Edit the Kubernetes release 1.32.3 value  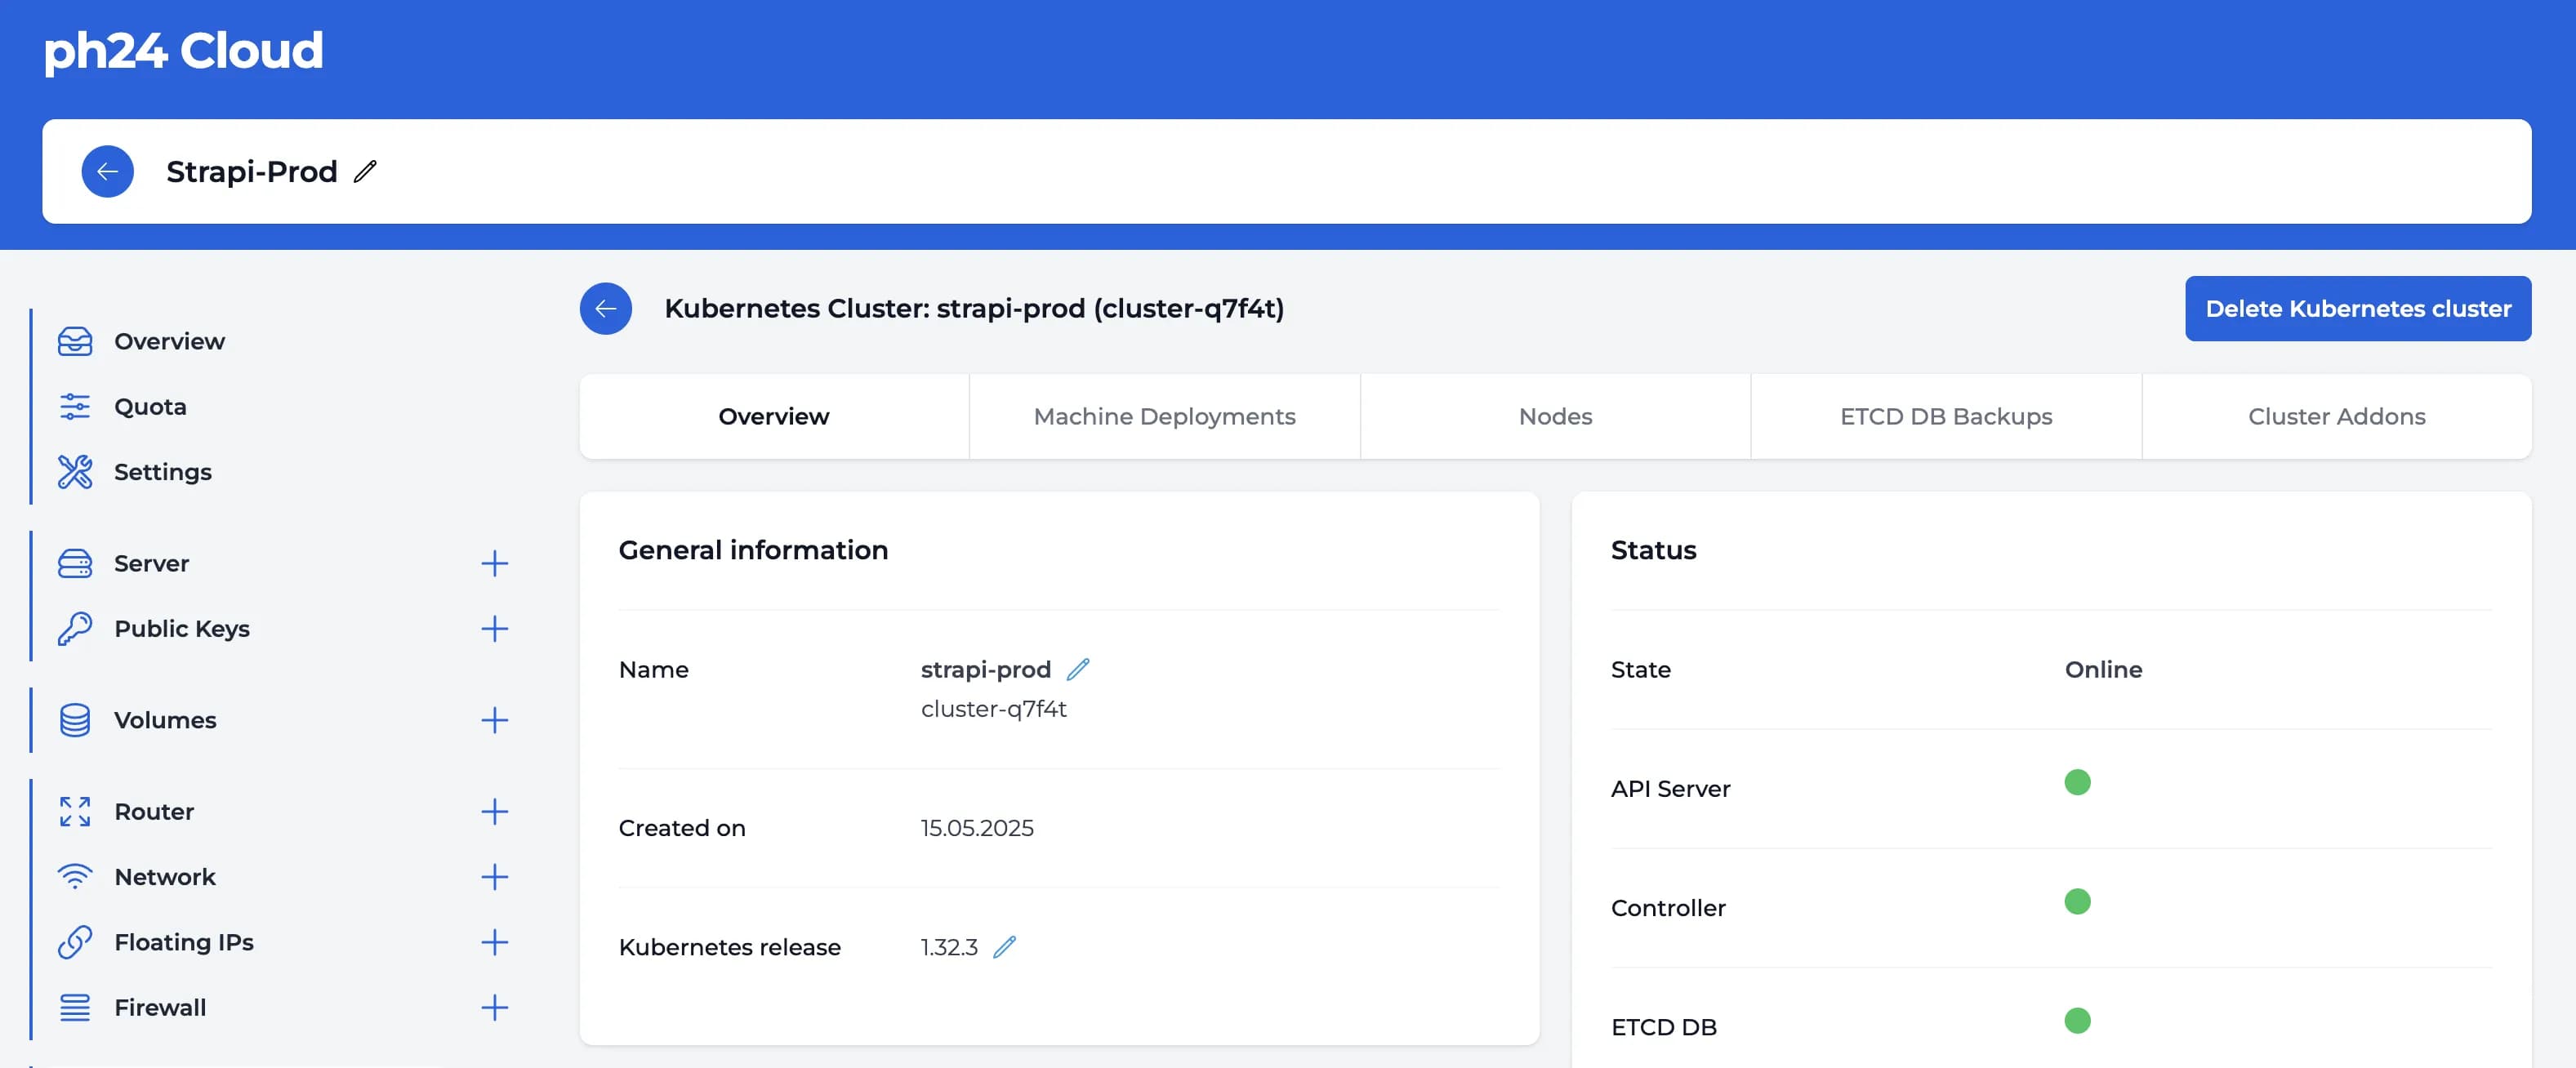(x=1006, y=947)
